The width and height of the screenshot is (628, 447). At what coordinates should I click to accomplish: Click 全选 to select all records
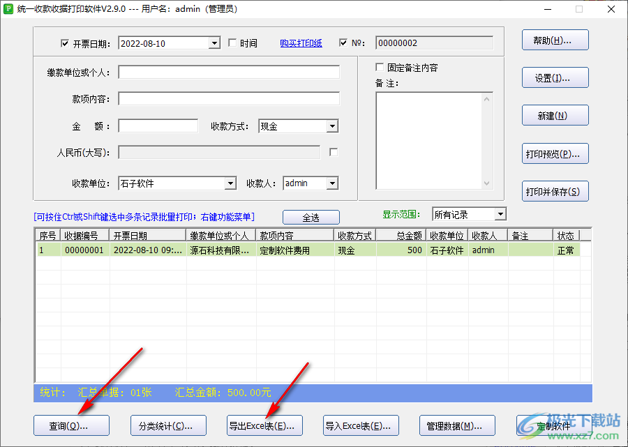[311, 217]
